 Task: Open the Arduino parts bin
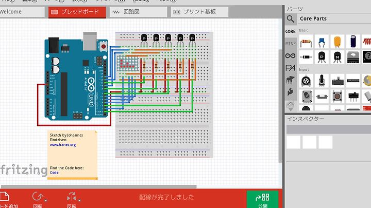290,56
